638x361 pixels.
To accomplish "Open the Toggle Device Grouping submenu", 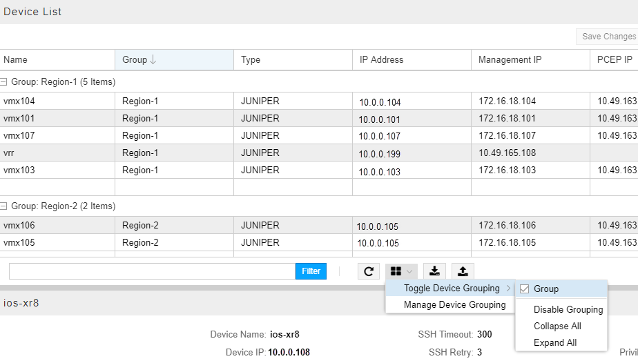I will pos(452,289).
